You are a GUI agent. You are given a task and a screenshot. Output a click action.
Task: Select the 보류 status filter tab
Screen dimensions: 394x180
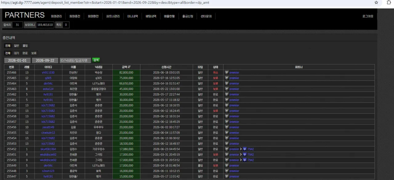tap(34, 53)
